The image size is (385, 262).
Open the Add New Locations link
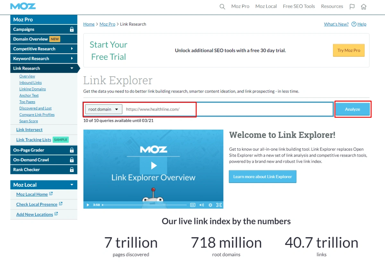tap(35, 214)
